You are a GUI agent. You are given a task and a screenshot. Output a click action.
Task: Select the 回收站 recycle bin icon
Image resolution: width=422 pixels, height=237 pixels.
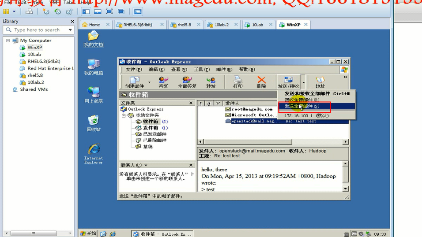pos(94,123)
